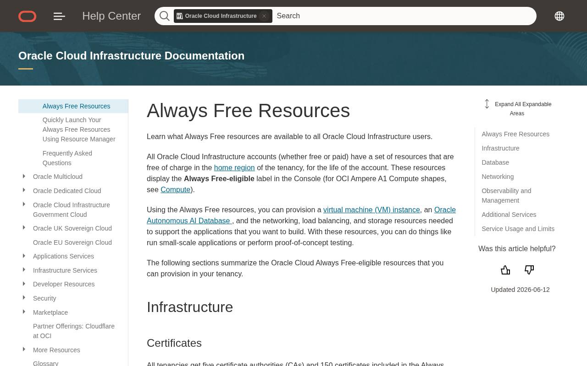Screen dimensions: 587x366
Task: Remove the Oracle Cloud Infrastructure search filter
Action: [x=264, y=16]
